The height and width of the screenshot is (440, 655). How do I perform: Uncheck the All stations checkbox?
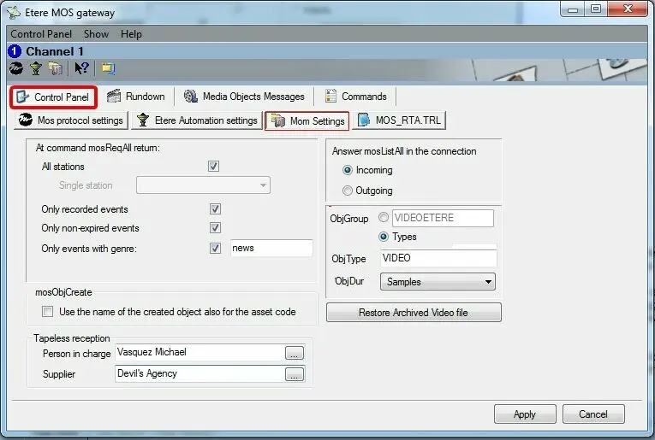[x=214, y=167]
